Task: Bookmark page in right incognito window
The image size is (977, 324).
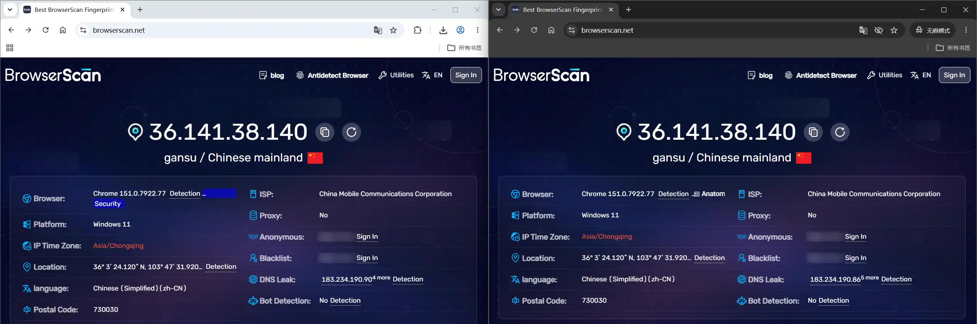Action: coord(894,30)
